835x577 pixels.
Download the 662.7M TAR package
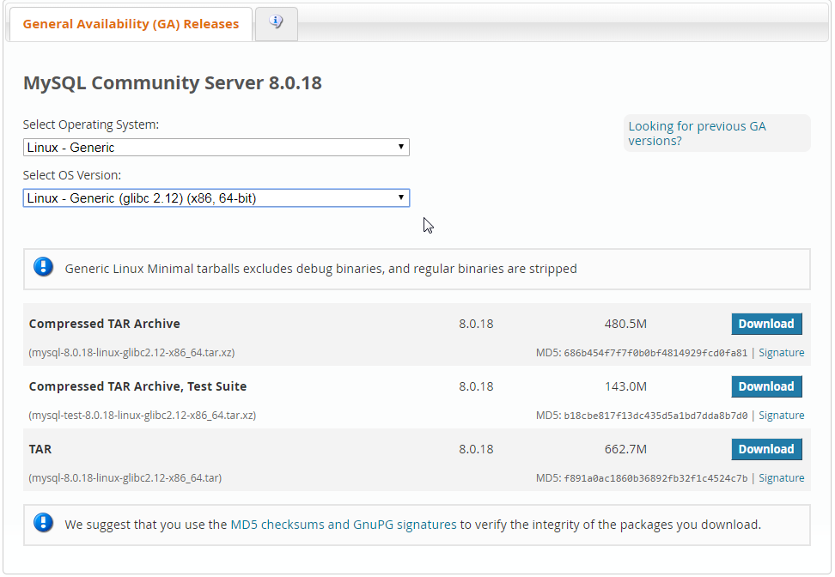tap(766, 449)
